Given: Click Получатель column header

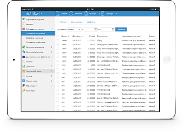Looking at the screenshot, I should click(x=102, y=36).
